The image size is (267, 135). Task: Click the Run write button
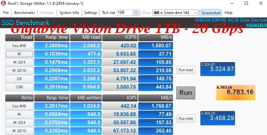click(x=186, y=118)
